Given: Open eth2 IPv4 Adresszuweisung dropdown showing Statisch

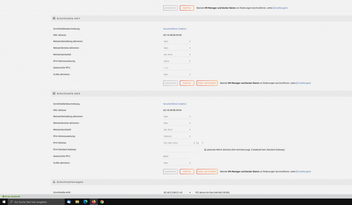Looking at the screenshot, I should (x=177, y=136).
